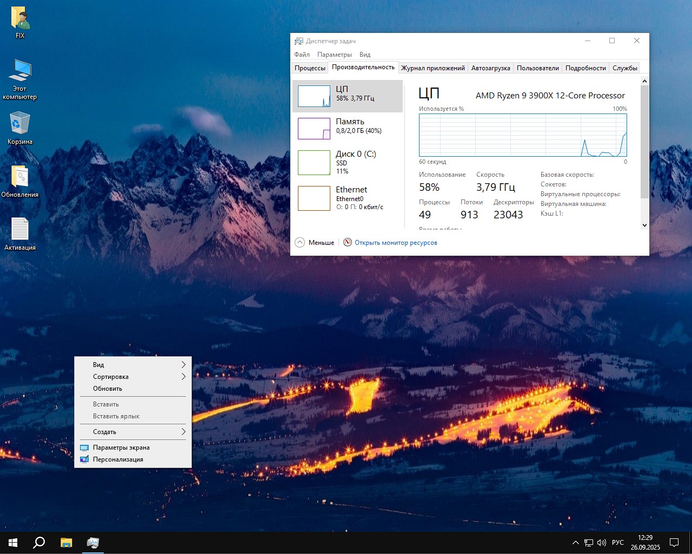Expand the Создать submenu in the context menu

coord(133,432)
